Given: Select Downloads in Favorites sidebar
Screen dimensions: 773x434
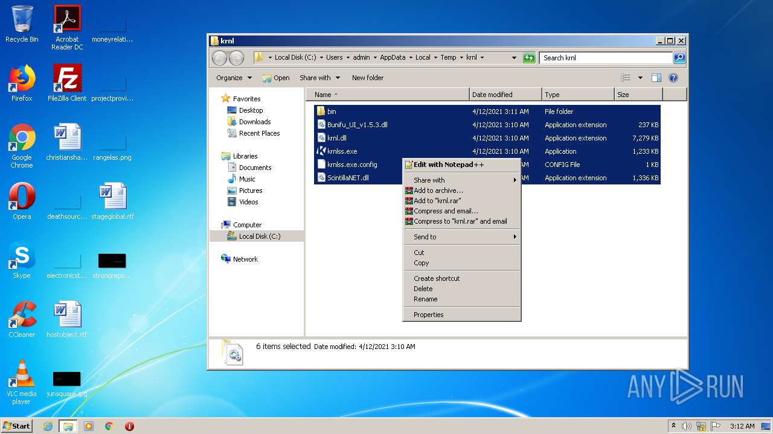Looking at the screenshot, I should [x=254, y=122].
